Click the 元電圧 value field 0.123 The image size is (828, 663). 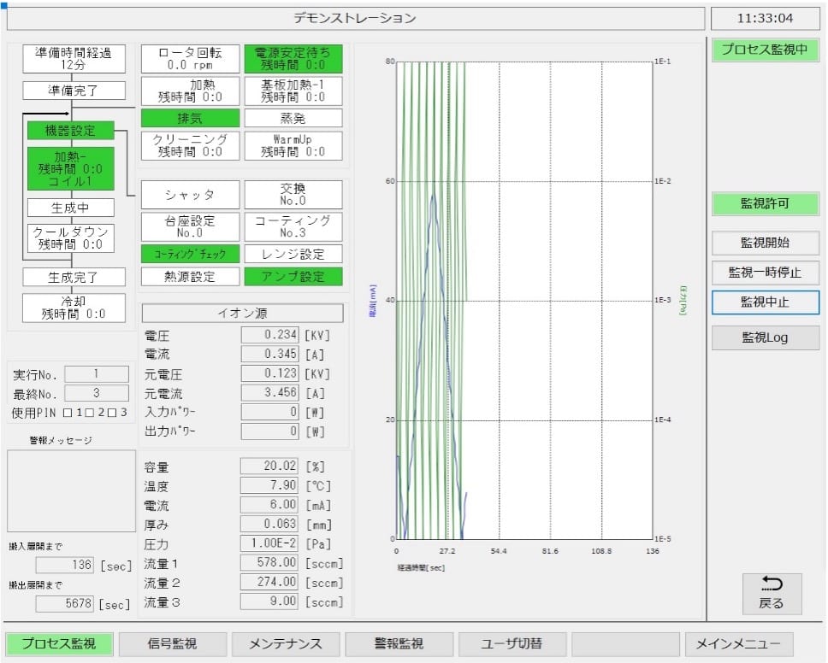click(x=269, y=373)
